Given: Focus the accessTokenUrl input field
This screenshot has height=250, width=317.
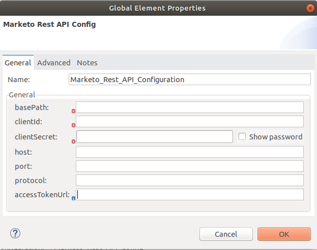Looking at the screenshot, I should click(x=189, y=195).
